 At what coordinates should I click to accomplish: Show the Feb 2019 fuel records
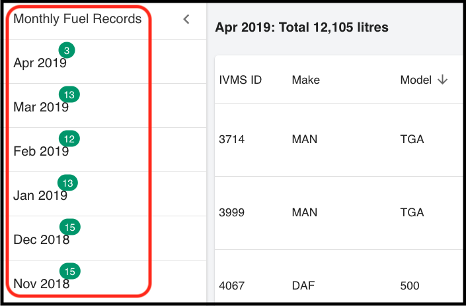click(x=40, y=152)
